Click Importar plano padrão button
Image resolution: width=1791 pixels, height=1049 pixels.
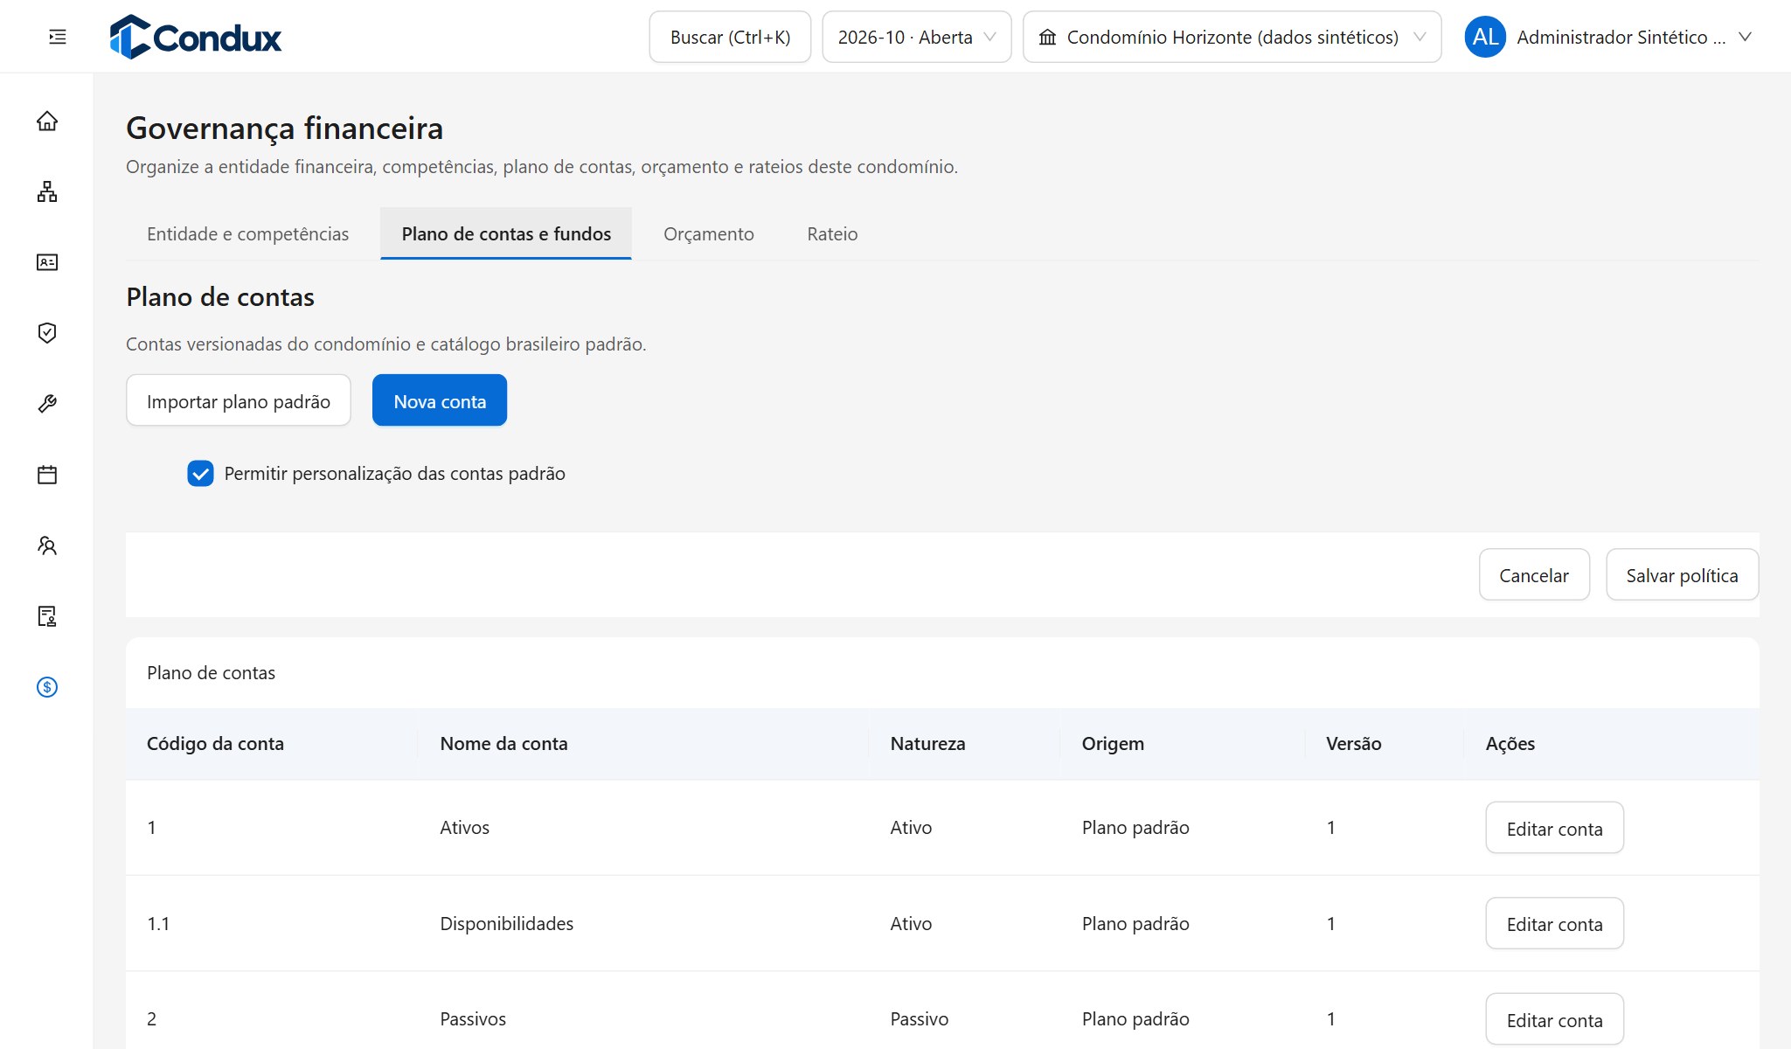(x=239, y=401)
